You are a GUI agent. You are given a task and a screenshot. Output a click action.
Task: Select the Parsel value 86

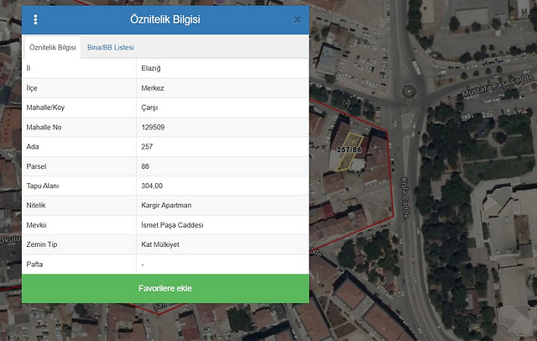pos(146,166)
